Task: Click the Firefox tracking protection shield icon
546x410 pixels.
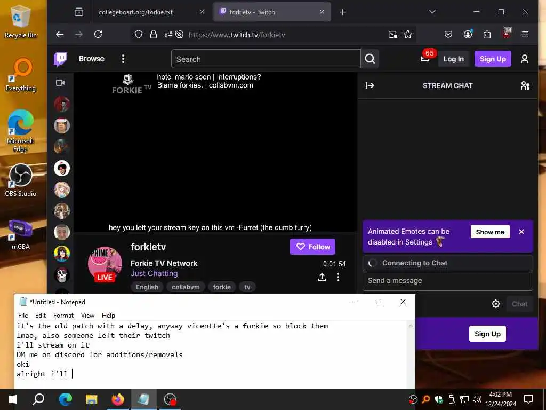Action: click(x=139, y=35)
